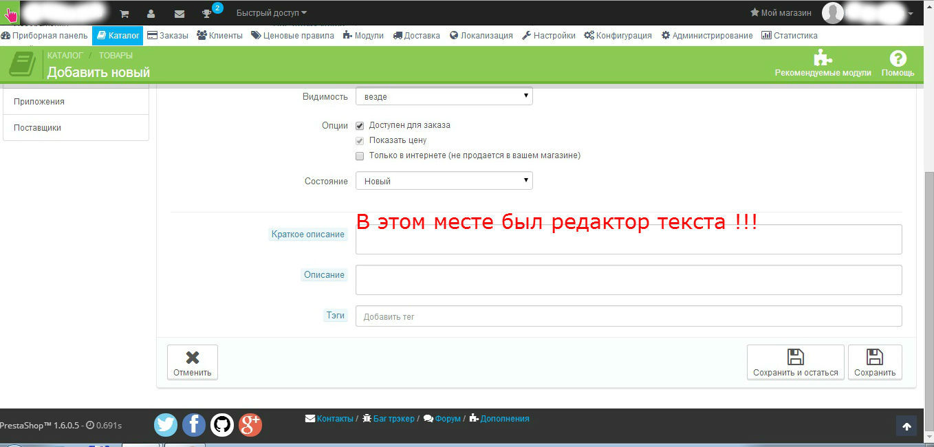Open the Форум footer link
This screenshot has width=934, height=447.
click(x=442, y=418)
